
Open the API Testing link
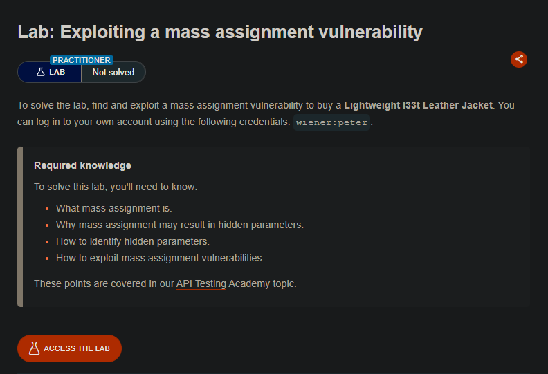point(201,283)
